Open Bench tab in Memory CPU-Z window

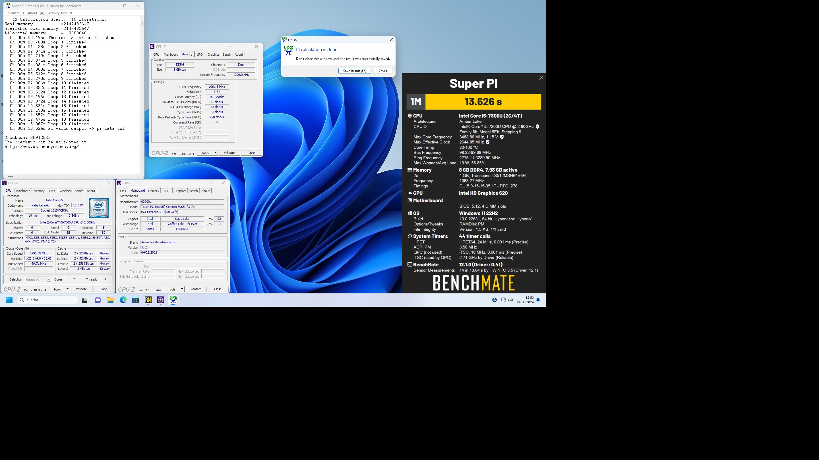tap(227, 55)
